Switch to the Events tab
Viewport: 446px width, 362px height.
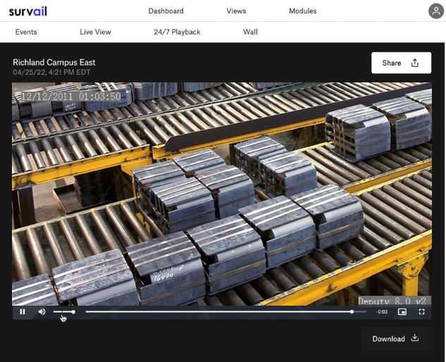pos(26,32)
